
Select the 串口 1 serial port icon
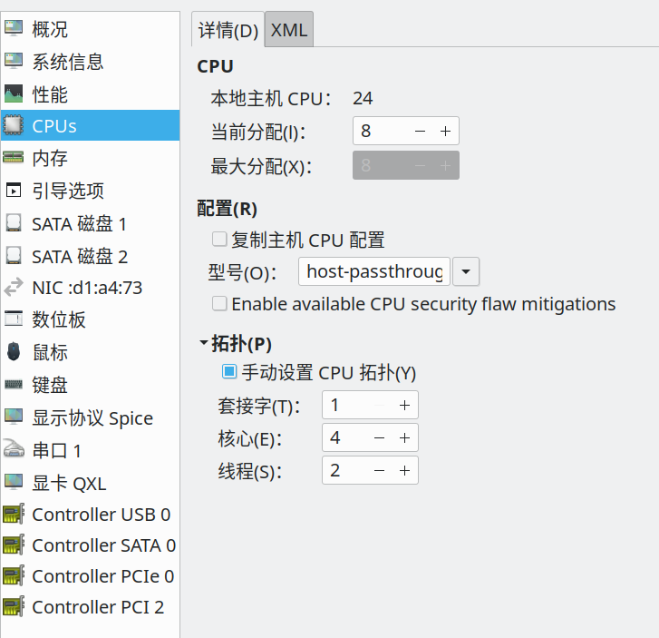coord(14,450)
